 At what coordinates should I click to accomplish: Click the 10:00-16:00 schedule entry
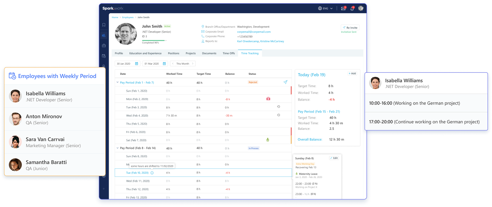[x=426, y=103]
